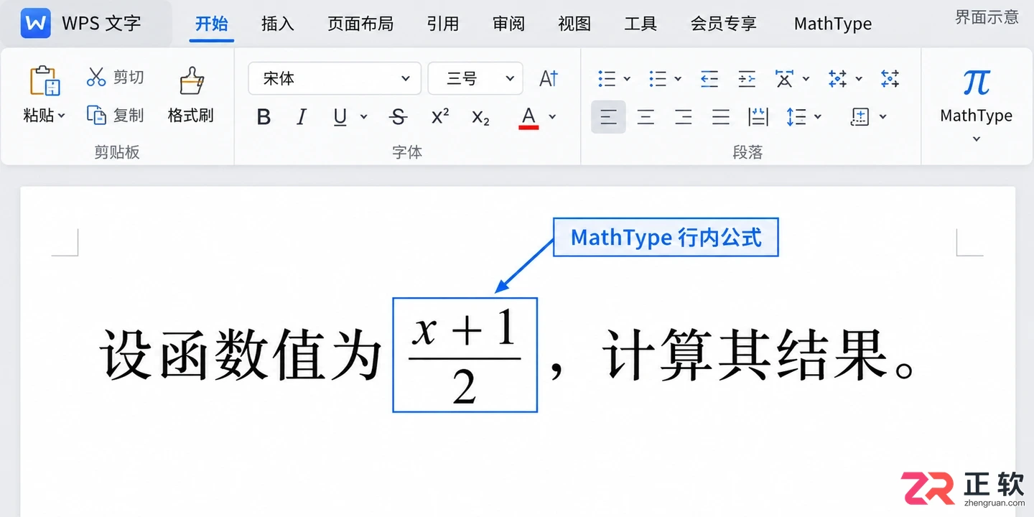
Task: Expand MathType button dropdown chevron
Action: pyautogui.click(x=977, y=139)
